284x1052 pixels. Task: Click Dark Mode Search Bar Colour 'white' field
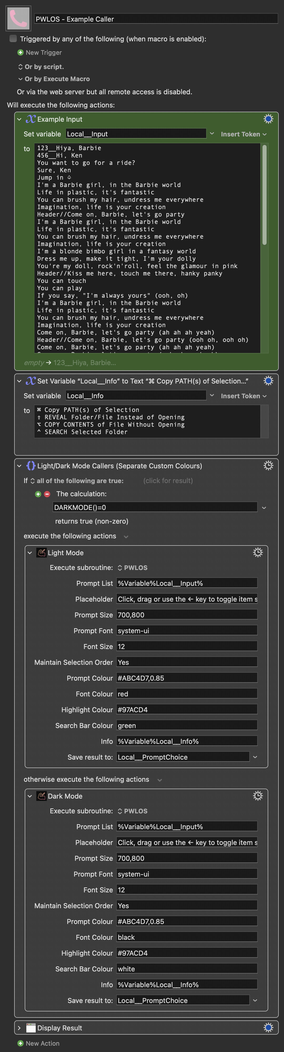tap(187, 969)
